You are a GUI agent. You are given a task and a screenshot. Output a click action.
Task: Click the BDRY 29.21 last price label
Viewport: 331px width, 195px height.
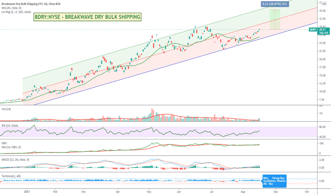click(319, 31)
